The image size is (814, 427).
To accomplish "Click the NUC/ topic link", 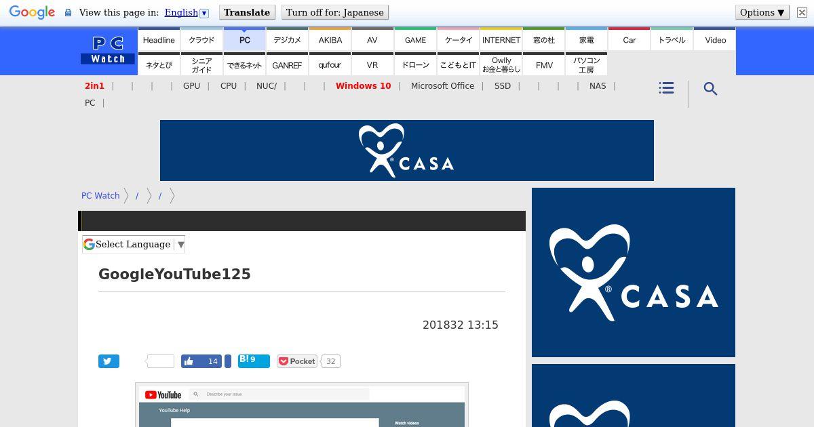I will 267,85.
